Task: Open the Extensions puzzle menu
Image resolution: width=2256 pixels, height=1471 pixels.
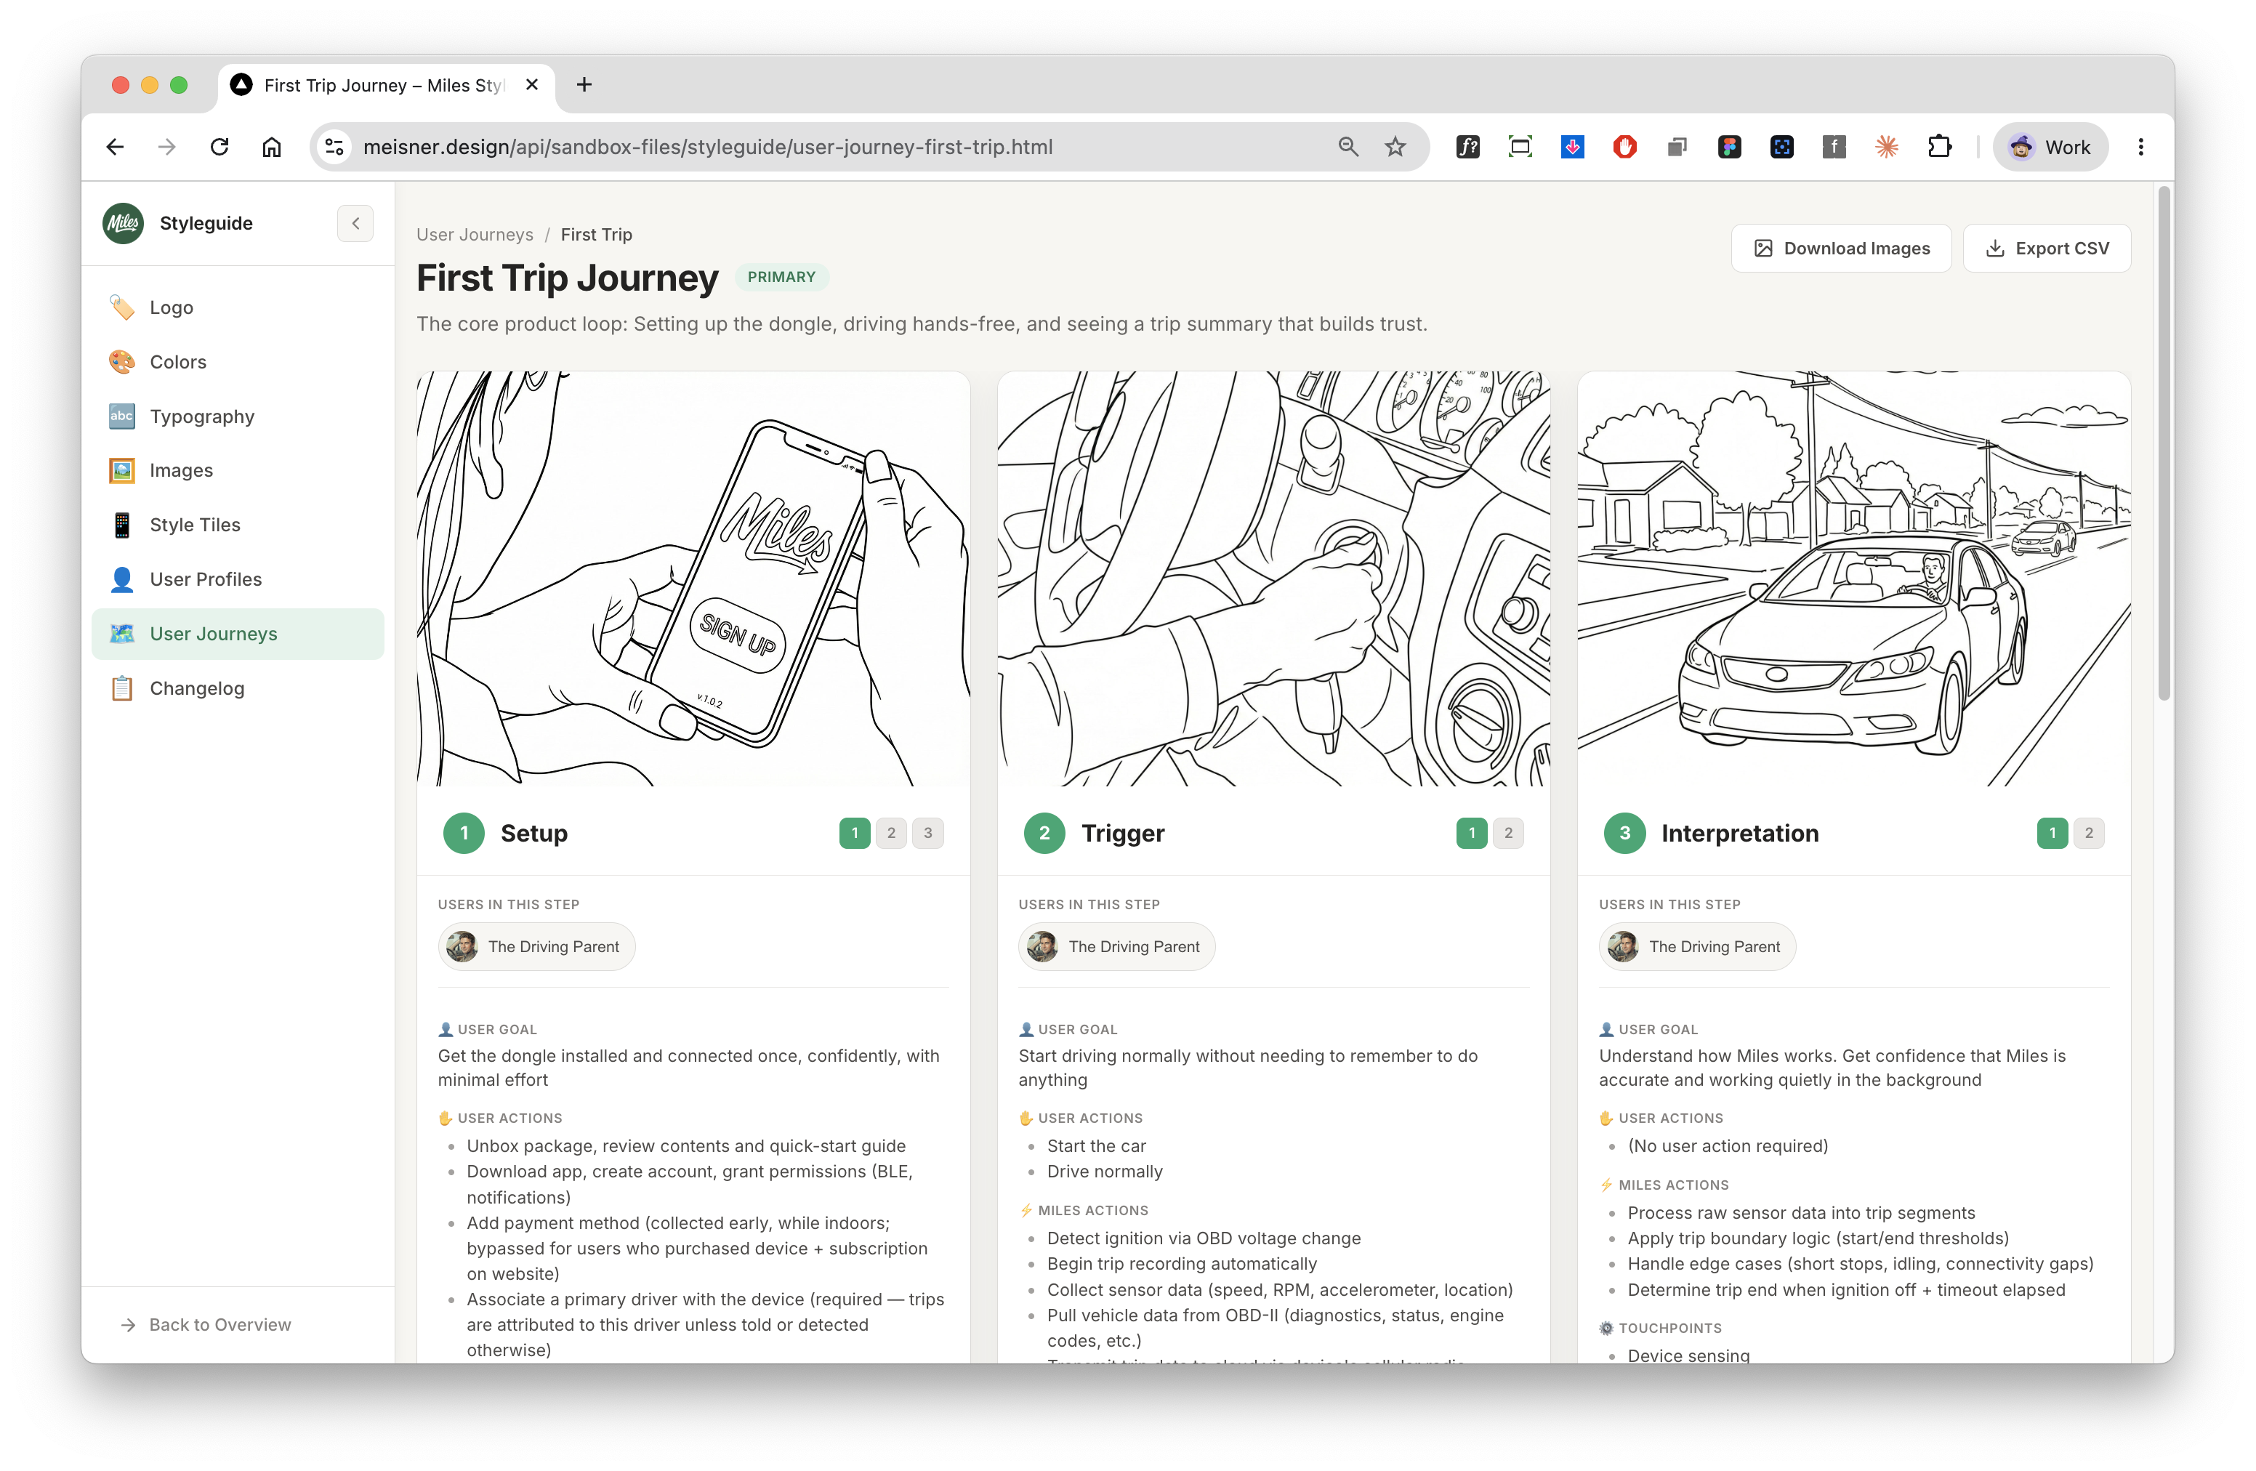Action: coord(1939,147)
